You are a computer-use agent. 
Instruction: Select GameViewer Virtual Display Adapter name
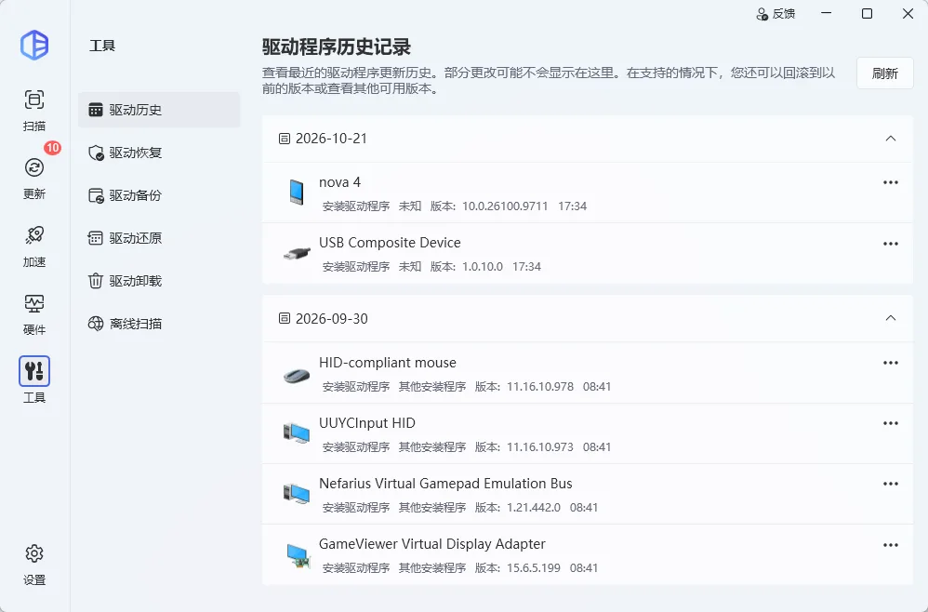[x=432, y=544]
